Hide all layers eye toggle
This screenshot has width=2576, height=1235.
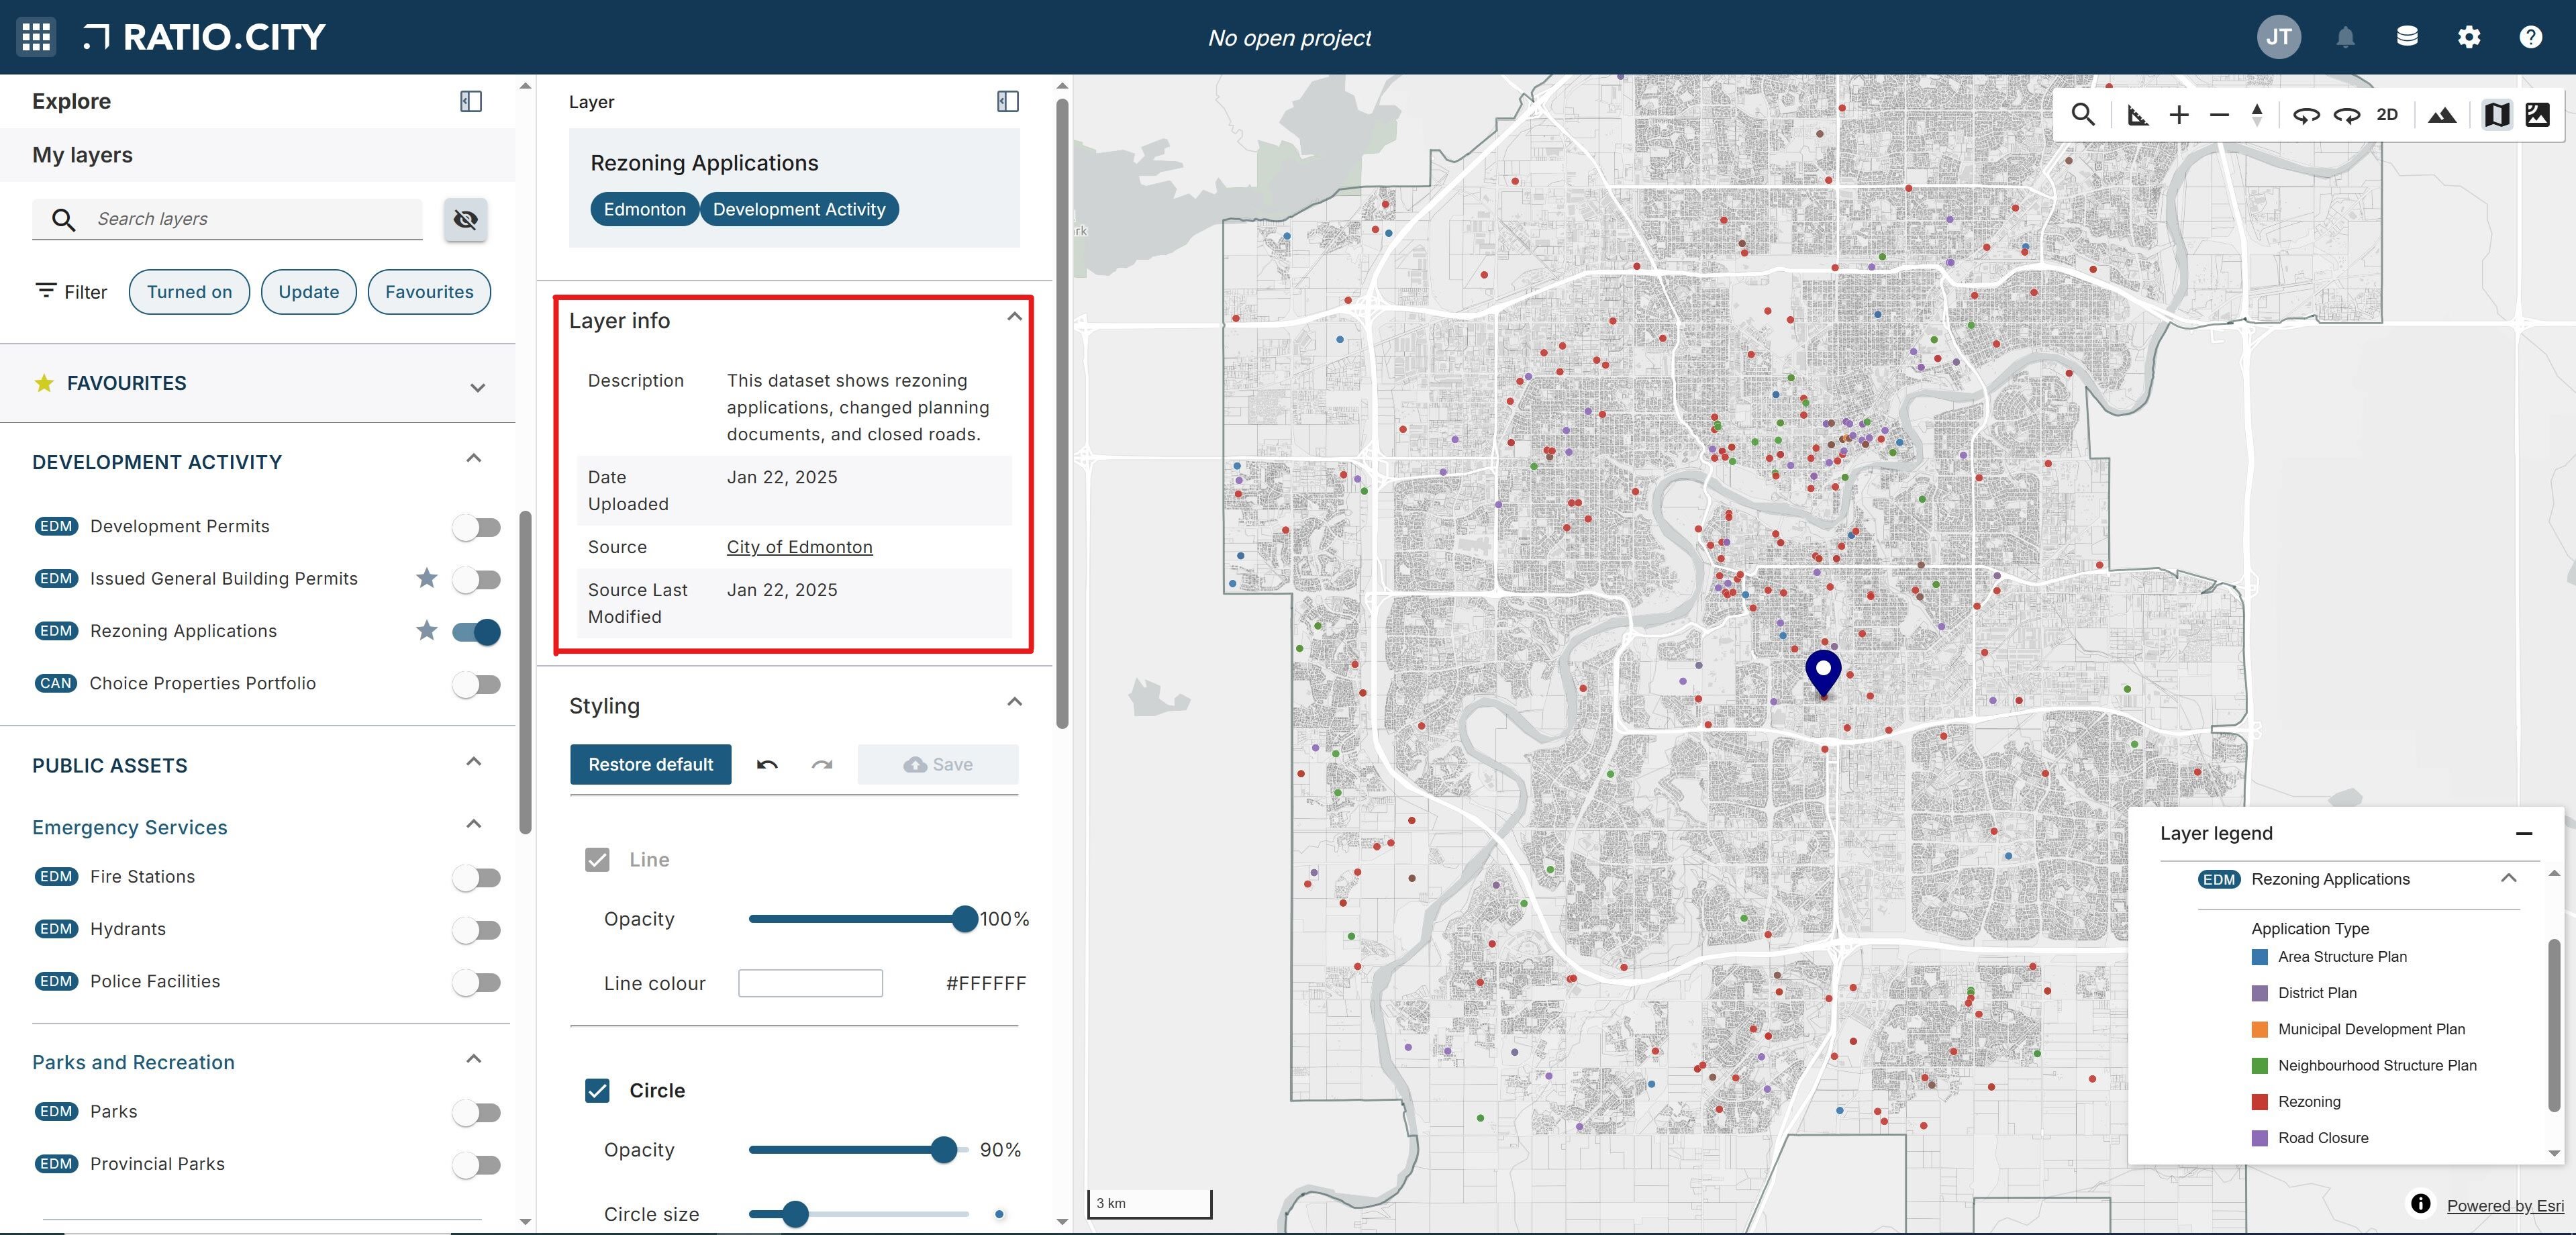465,219
